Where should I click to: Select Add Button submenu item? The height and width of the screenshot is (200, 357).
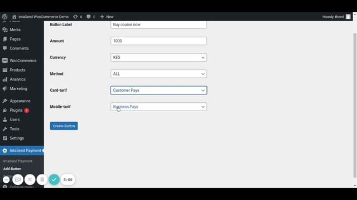pyautogui.click(x=12, y=169)
